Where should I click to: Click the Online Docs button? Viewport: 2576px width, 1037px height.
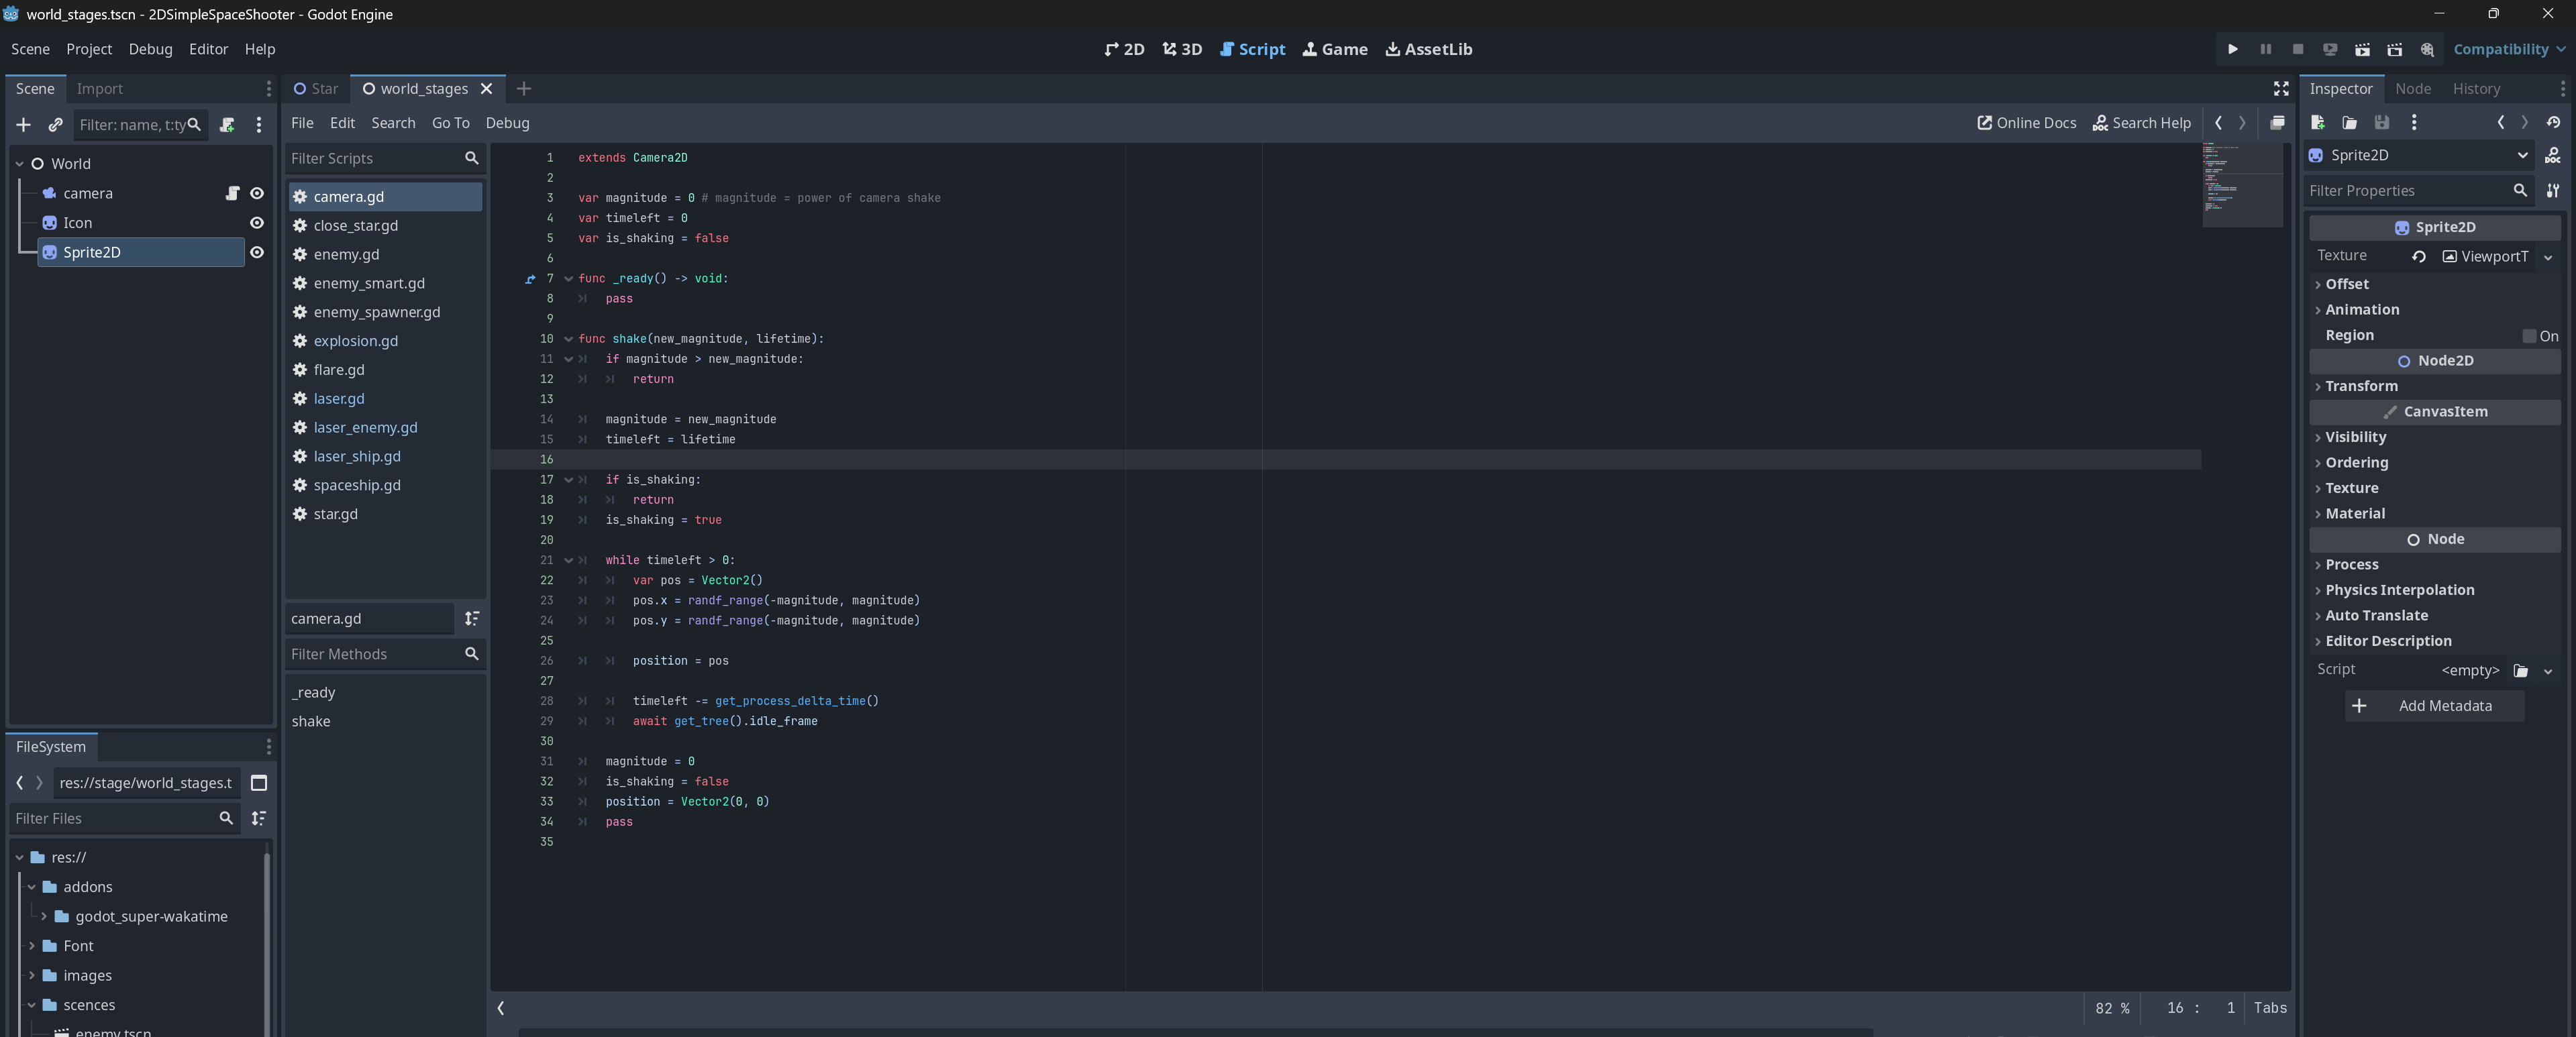click(2026, 123)
